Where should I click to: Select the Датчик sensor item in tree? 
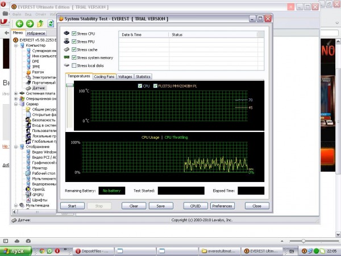(39, 88)
